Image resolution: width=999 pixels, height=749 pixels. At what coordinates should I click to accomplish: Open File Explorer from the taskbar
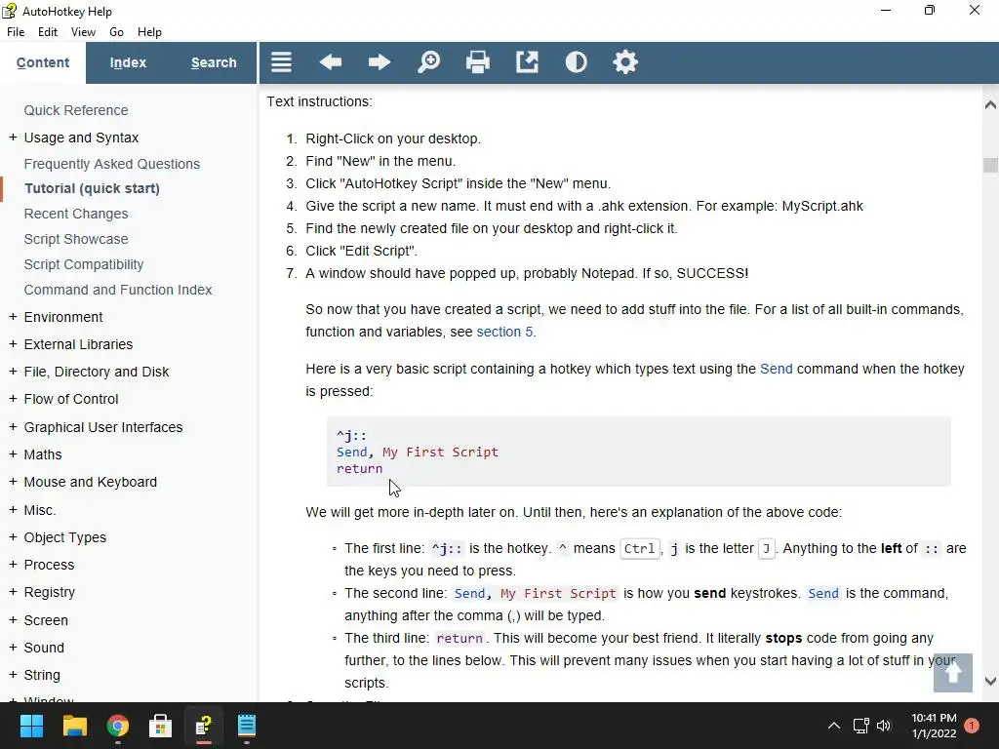point(74,726)
